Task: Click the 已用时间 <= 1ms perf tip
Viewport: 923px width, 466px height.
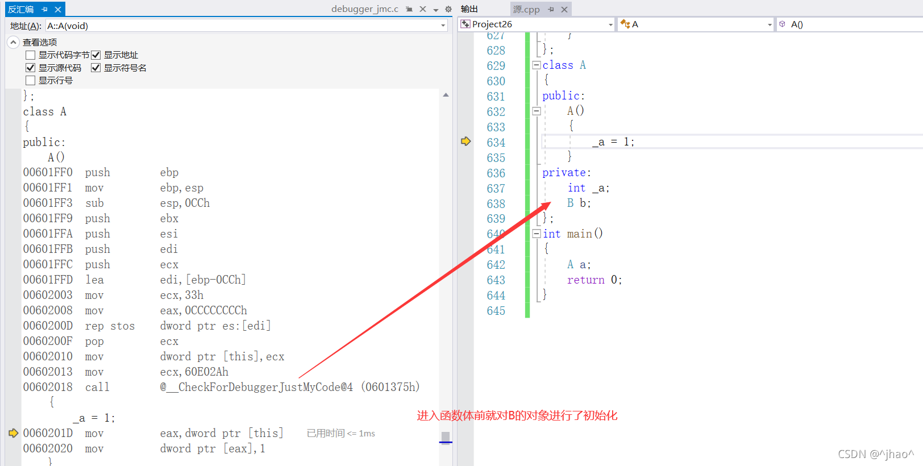Action: pyautogui.click(x=341, y=434)
